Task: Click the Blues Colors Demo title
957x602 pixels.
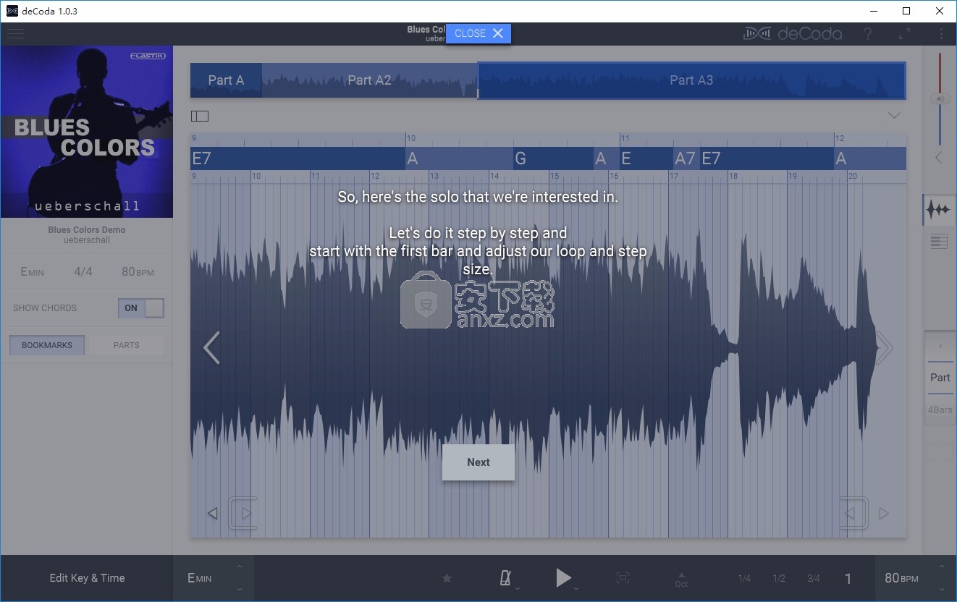Action: coord(87,230)
